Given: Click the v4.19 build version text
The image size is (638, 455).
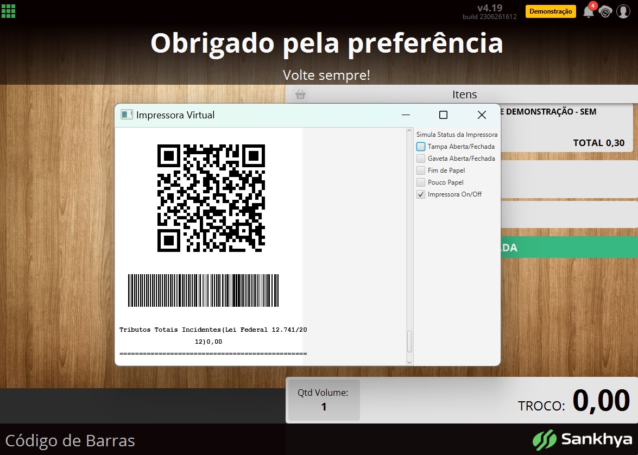Looking at the screenshot, I should coord(489,12).
